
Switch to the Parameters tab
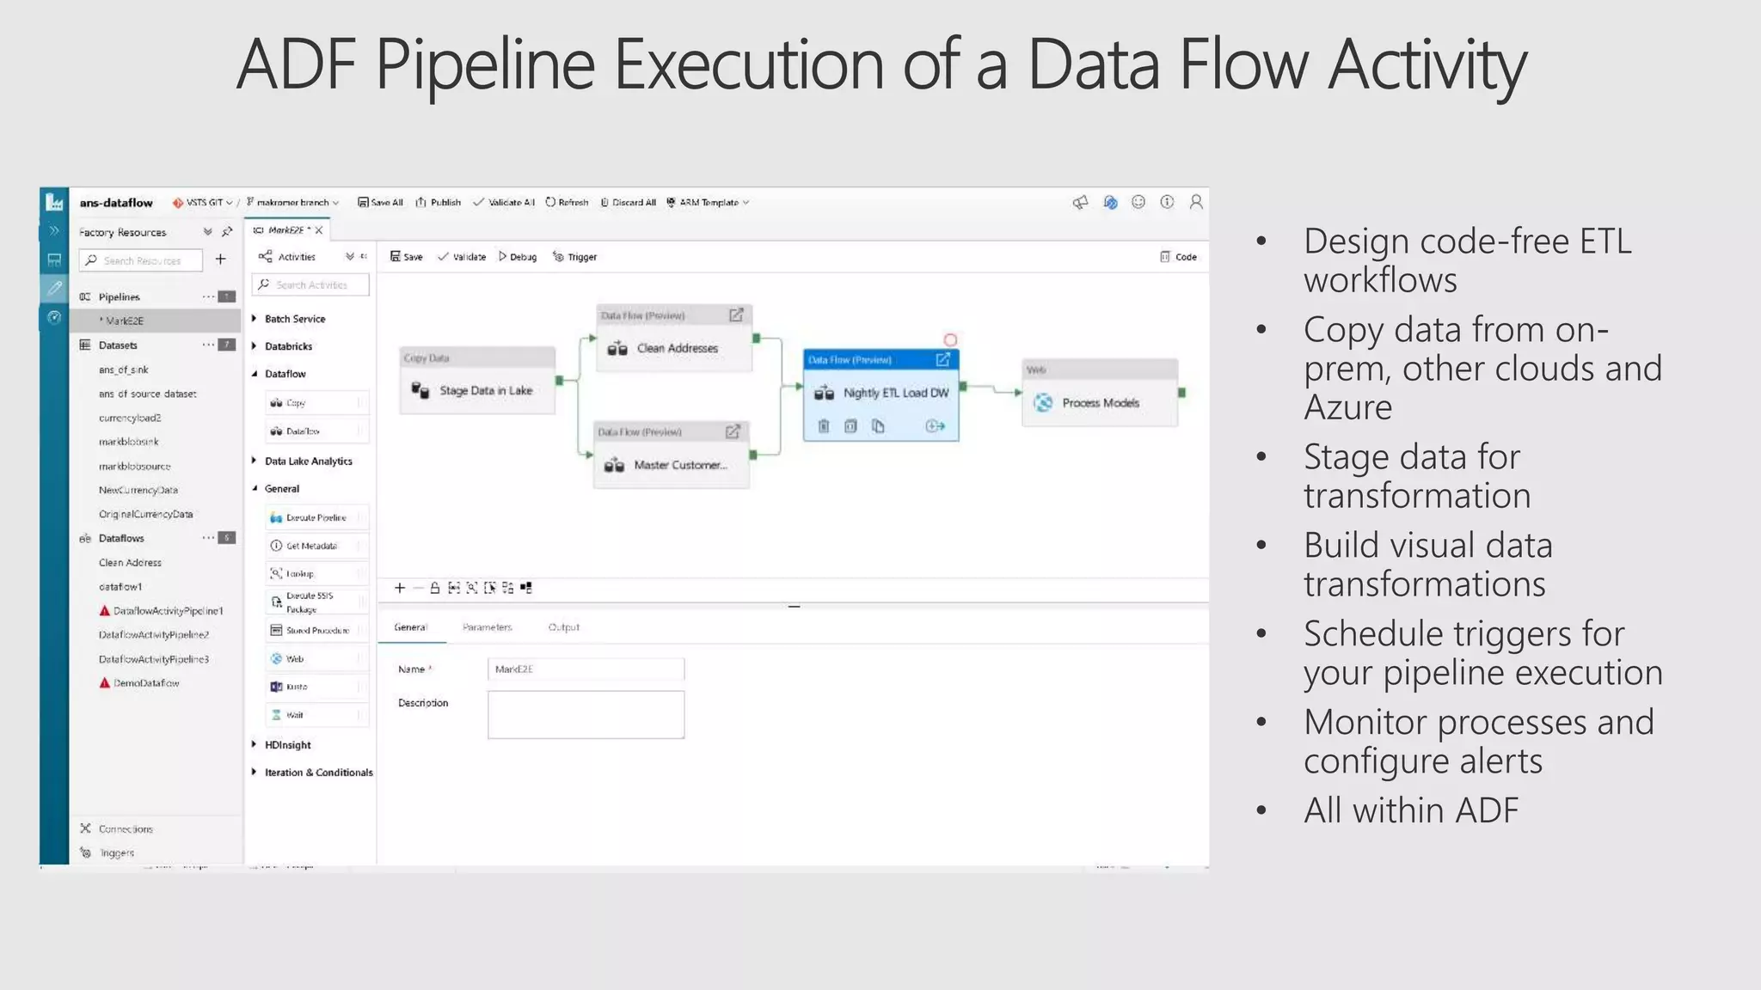(487, 627)
